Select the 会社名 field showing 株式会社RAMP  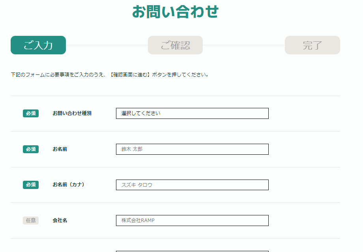tap(192, 220)
